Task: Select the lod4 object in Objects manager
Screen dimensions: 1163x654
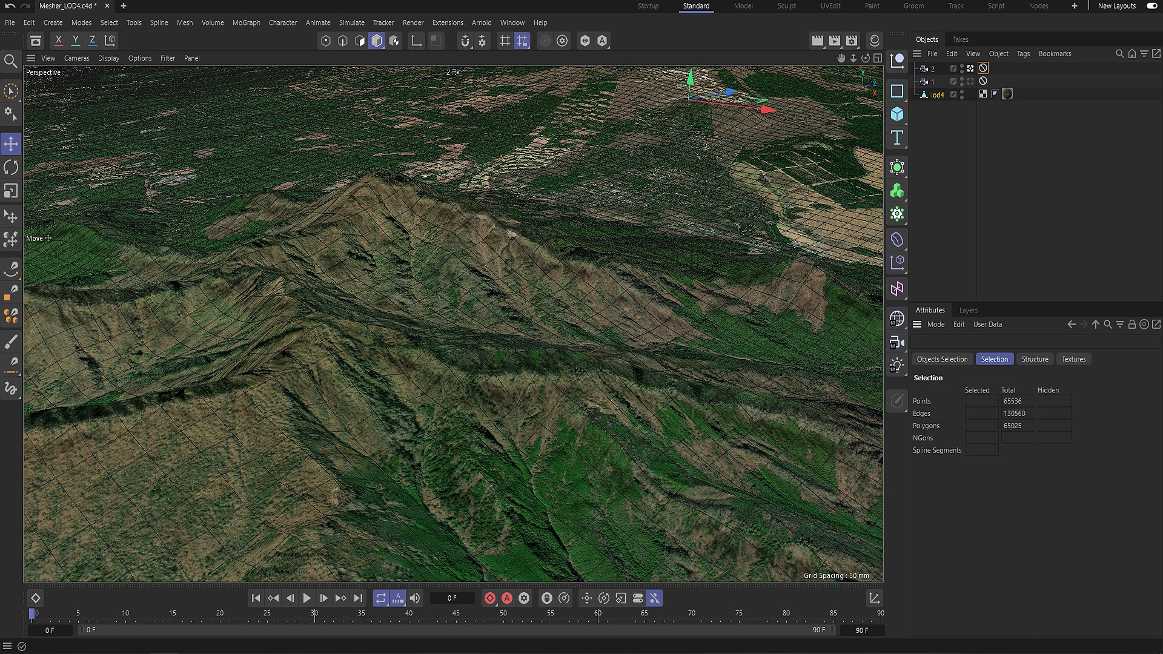Action: point(937,95)
